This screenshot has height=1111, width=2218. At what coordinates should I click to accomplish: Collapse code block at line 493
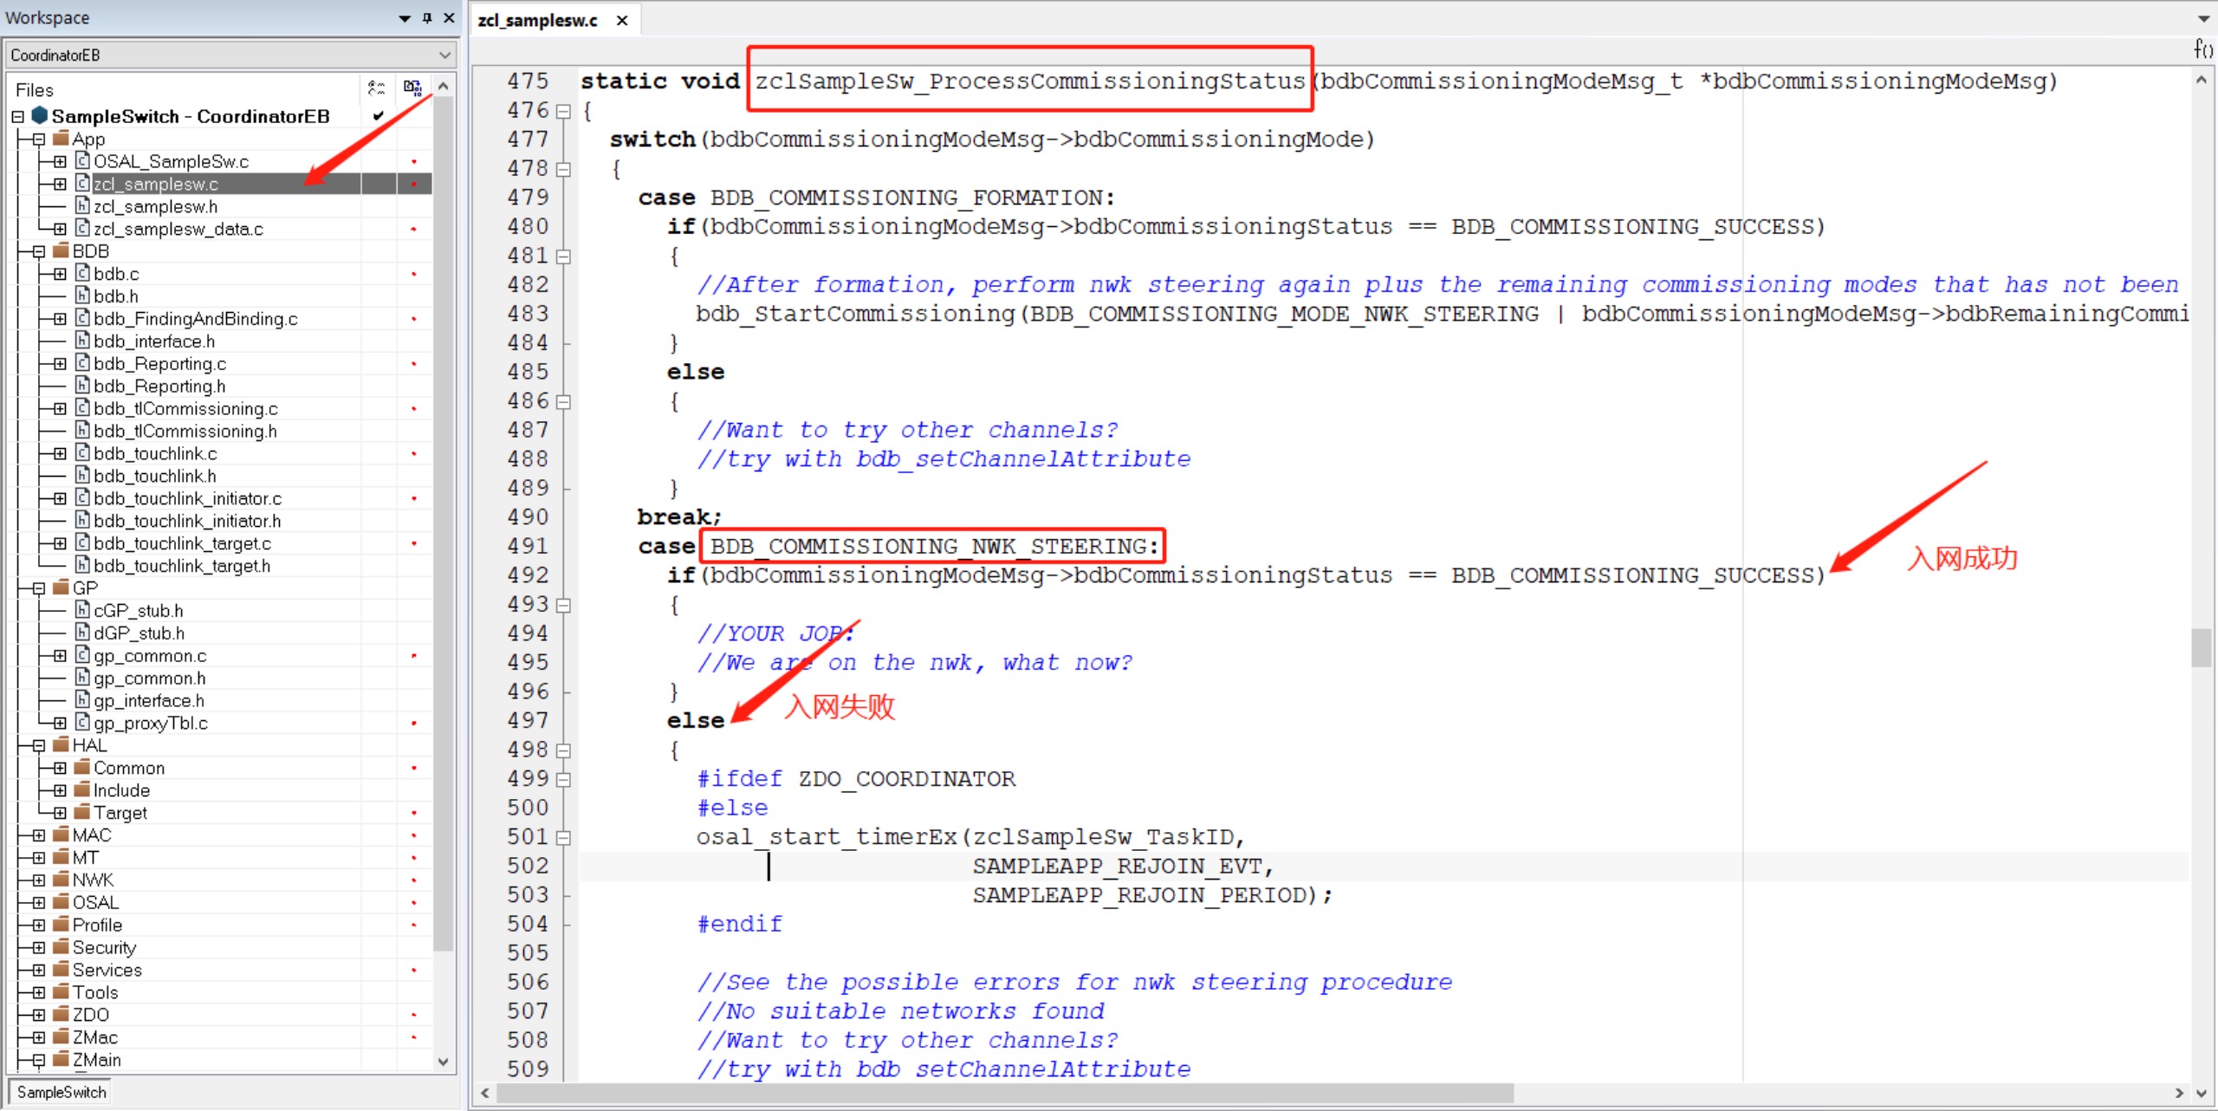[x=563, y=605]
